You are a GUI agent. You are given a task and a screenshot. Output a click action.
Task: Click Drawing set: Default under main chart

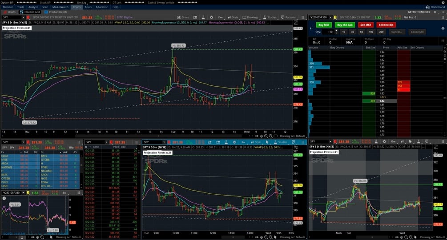point(293,136)
